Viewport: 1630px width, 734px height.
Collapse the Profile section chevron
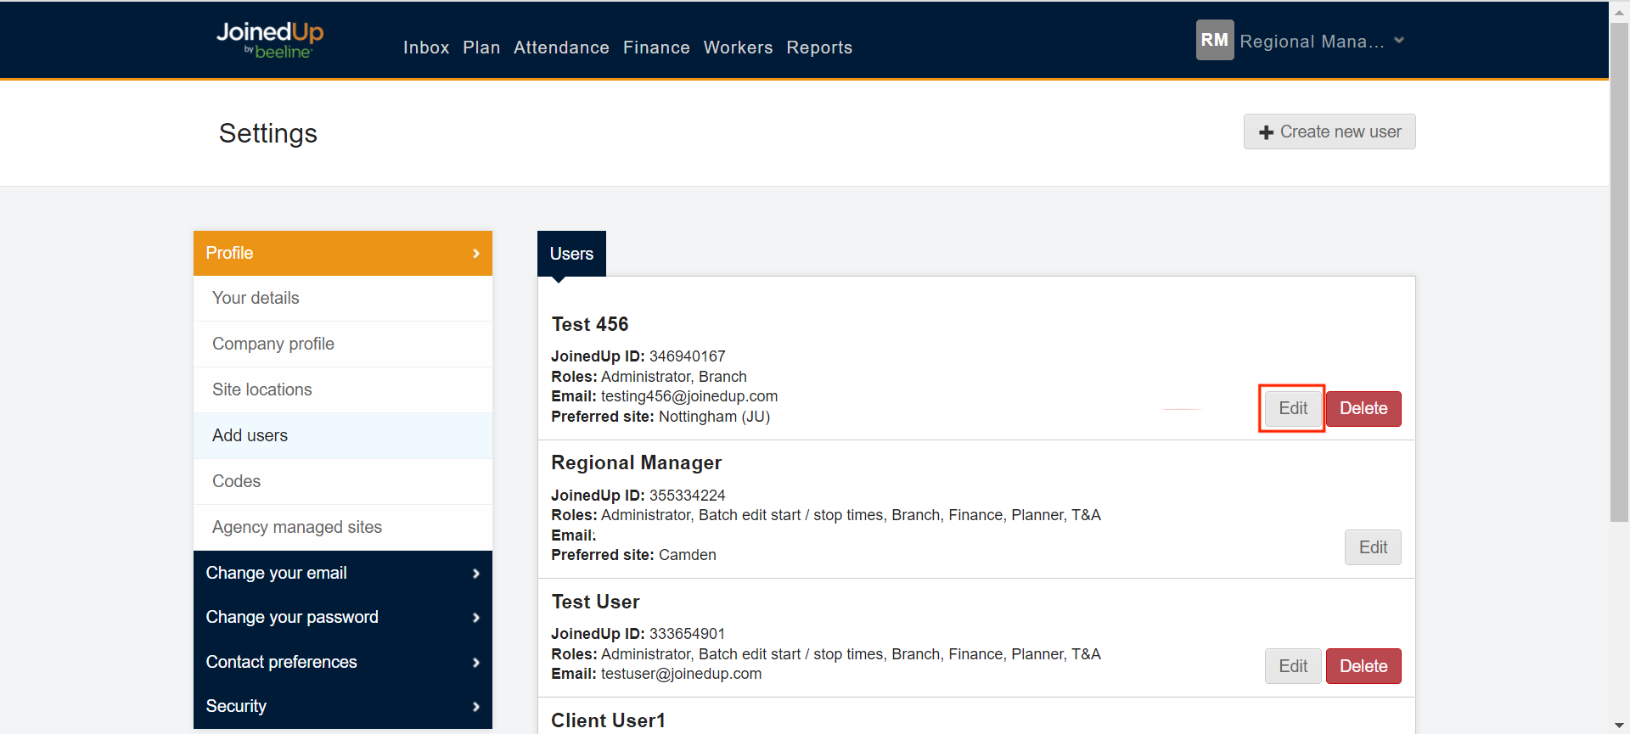point(475,253)
